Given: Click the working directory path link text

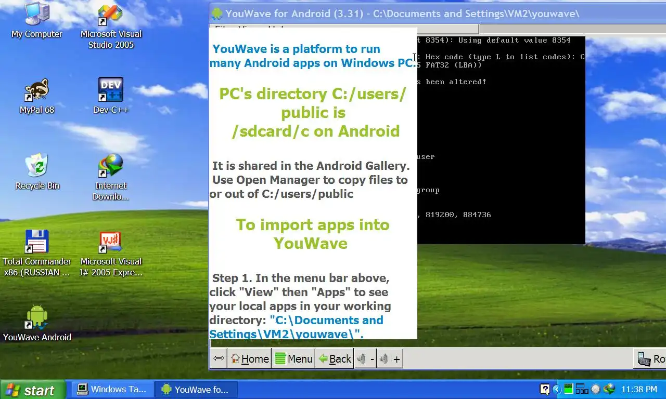Looking at the screenshot, I should [x=296, y=327].
